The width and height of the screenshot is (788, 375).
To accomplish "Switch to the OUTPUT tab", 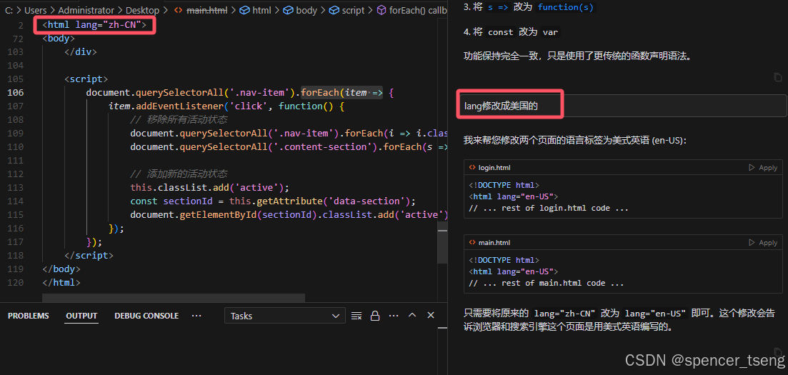I will click(x=81, y=316).
